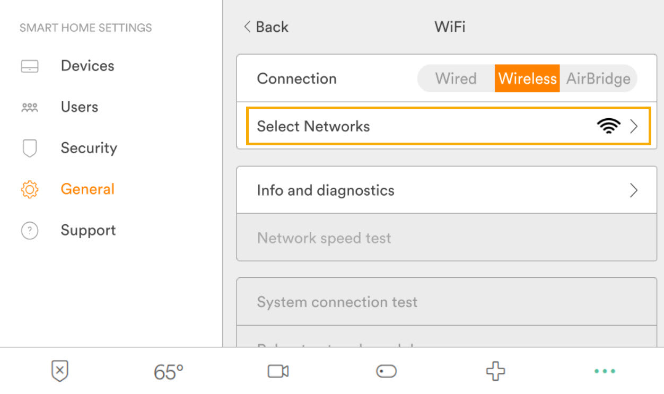
Task: Open Info and diagnostics chevron
Action: pos(633,190)
